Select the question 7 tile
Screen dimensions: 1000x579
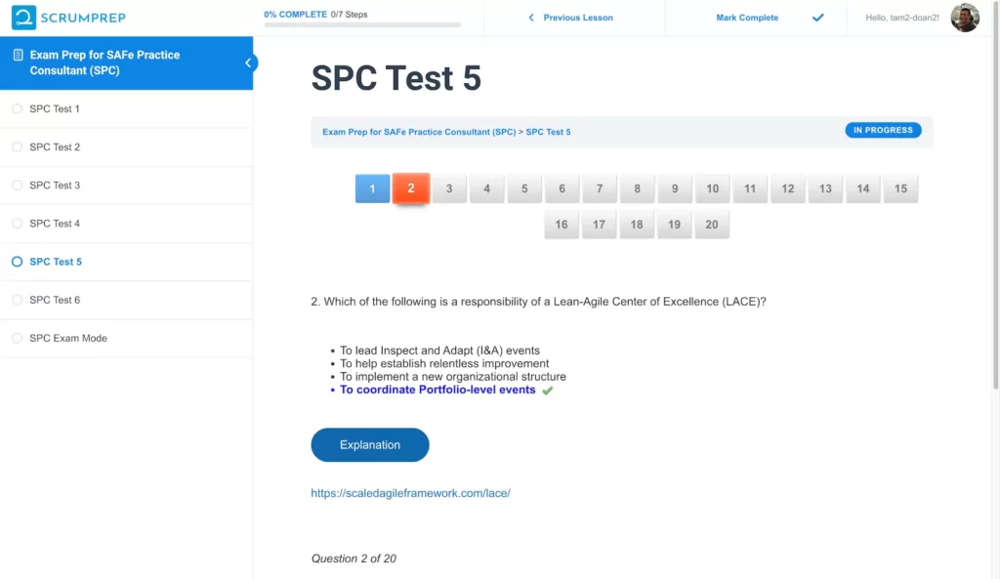click(x=600, y=188)
